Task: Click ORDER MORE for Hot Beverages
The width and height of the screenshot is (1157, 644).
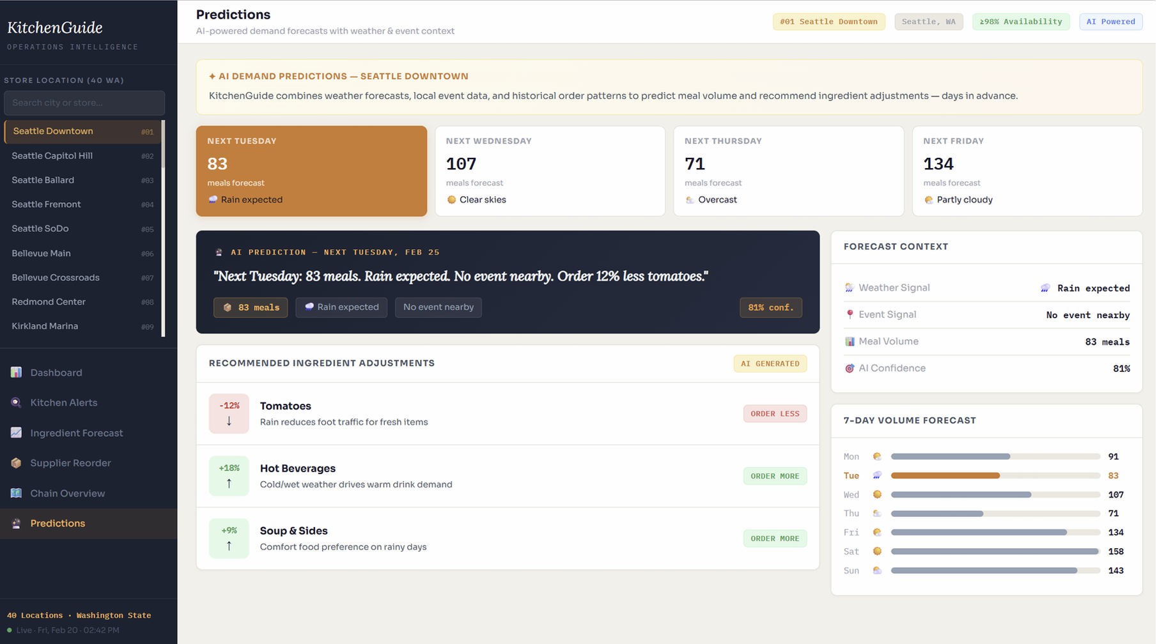Action: tap(775, 476)
